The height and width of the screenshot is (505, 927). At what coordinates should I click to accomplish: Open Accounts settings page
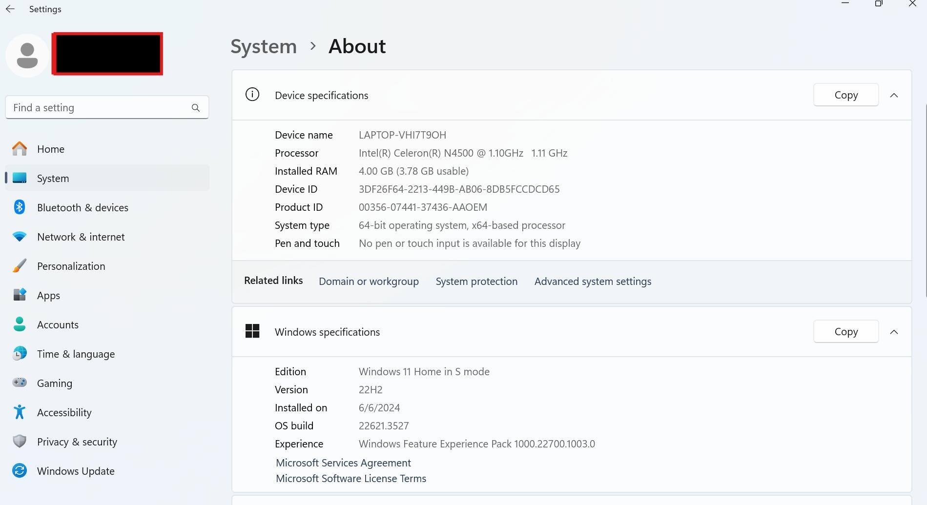pos(58,324)
